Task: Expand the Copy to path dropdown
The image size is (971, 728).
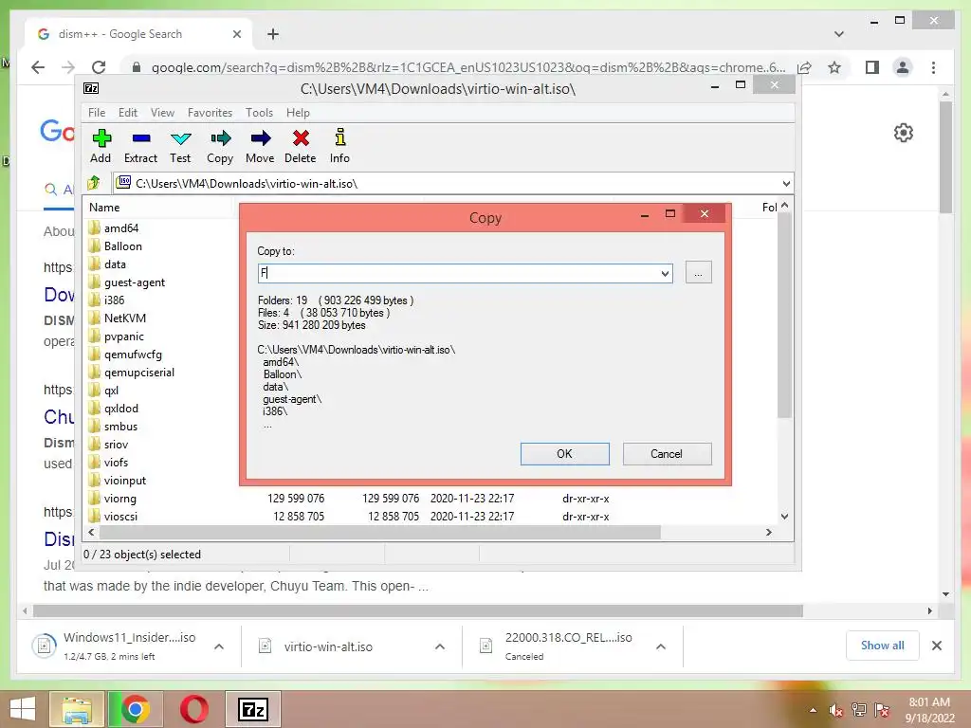Action: point(665,273)
